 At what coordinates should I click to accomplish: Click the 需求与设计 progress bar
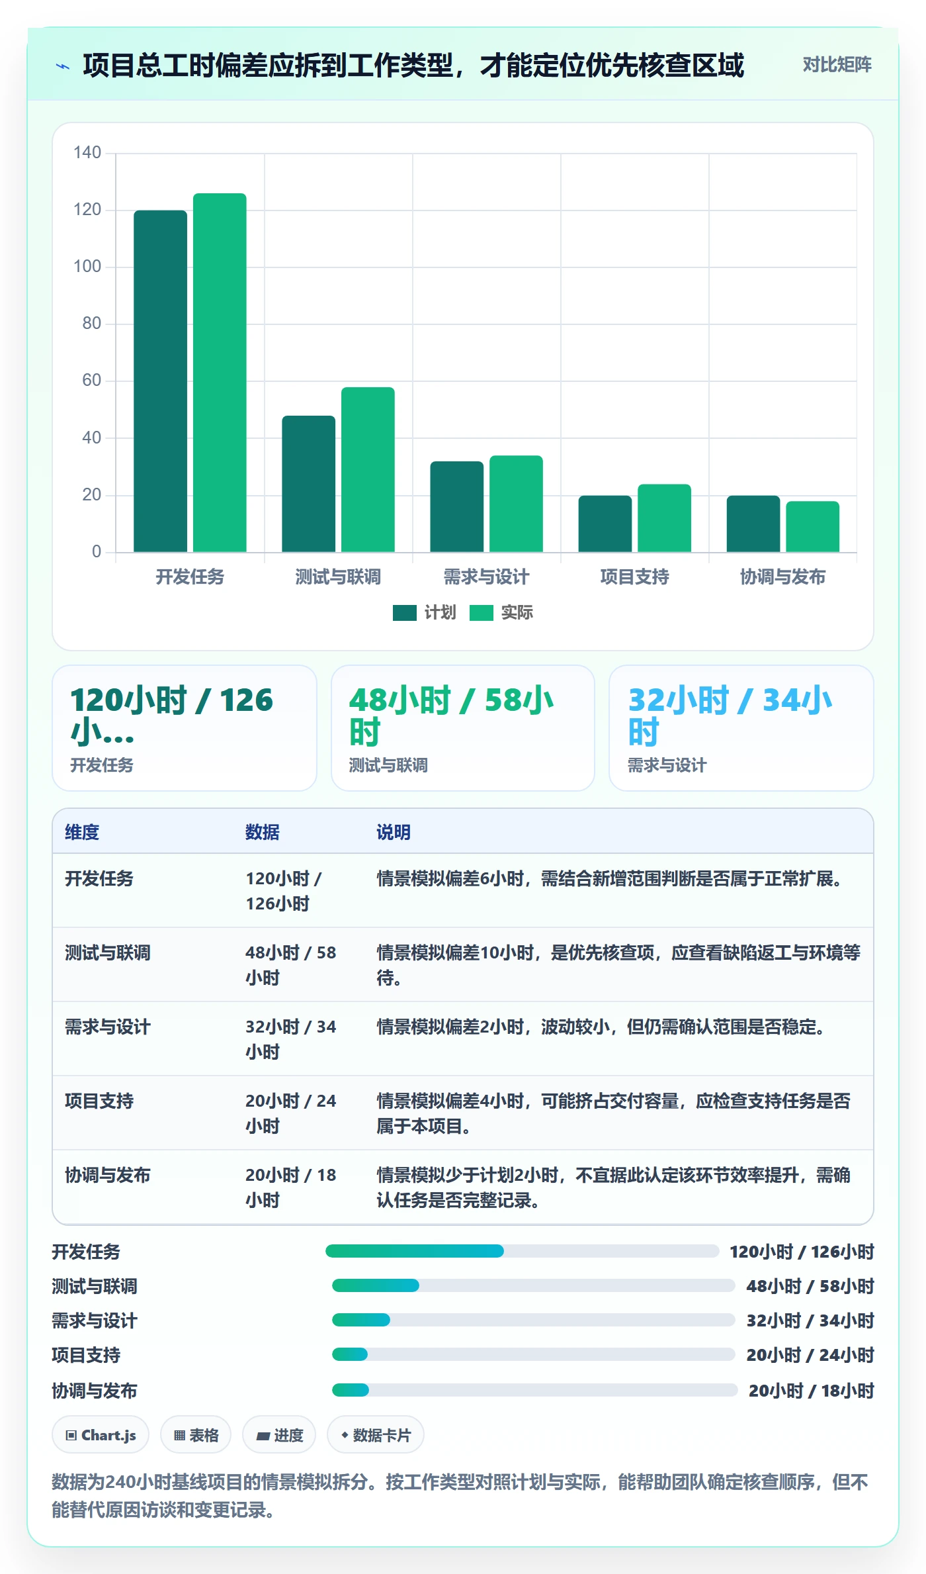pos(534,1320)
